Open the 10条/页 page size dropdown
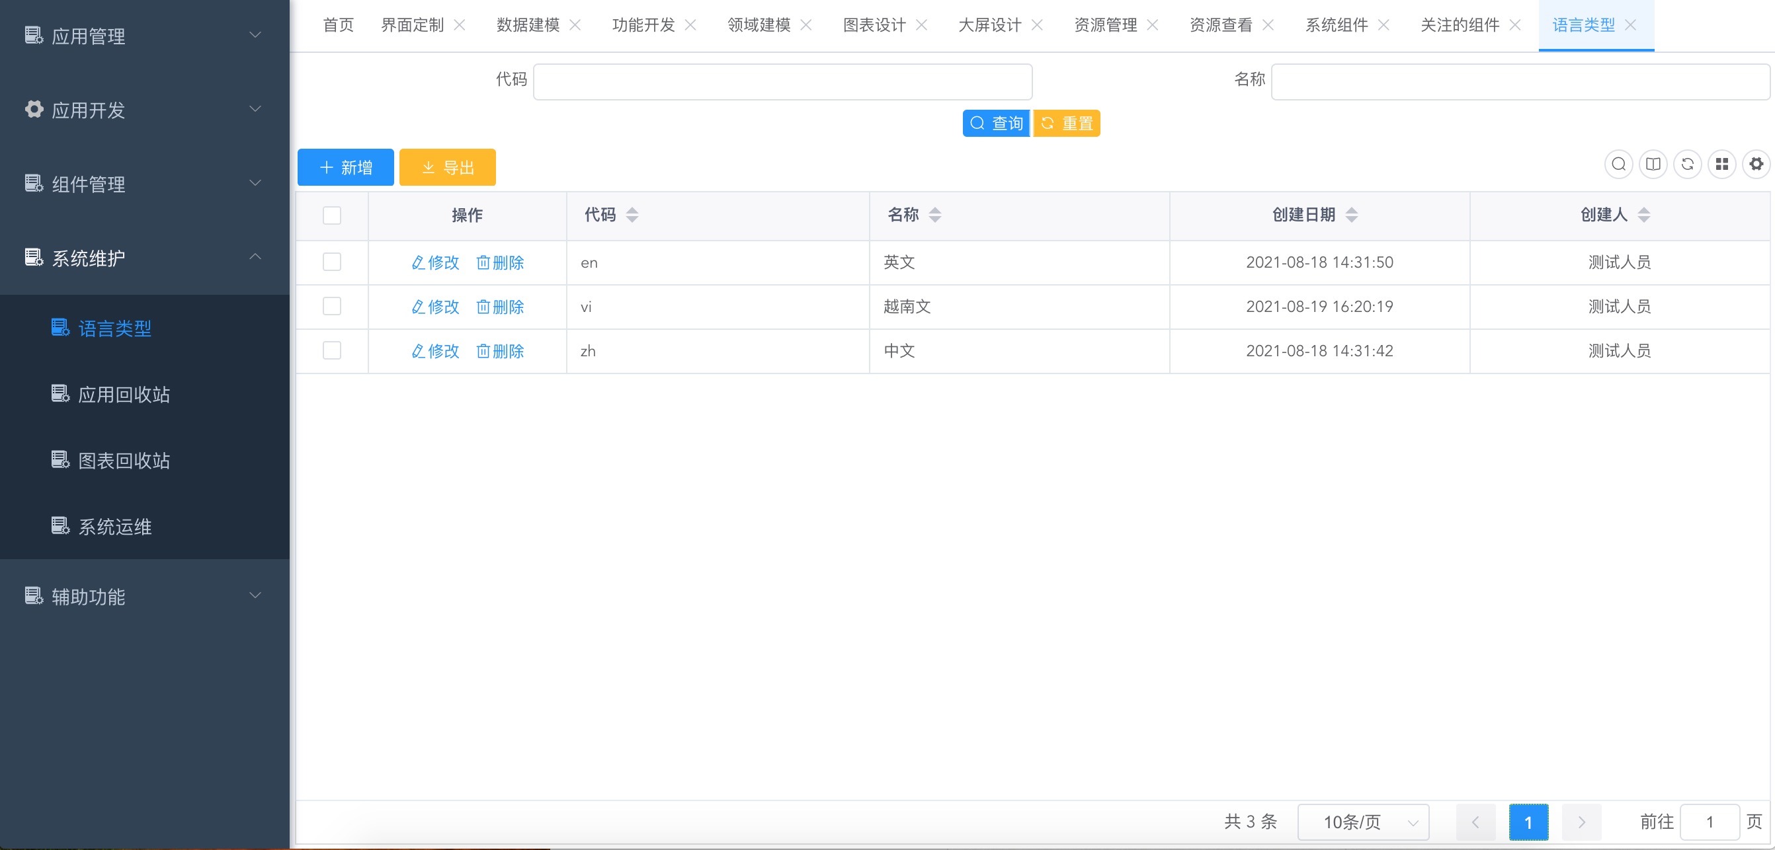This screenshot has width=1775, height=850. [x=1363, y=822]
